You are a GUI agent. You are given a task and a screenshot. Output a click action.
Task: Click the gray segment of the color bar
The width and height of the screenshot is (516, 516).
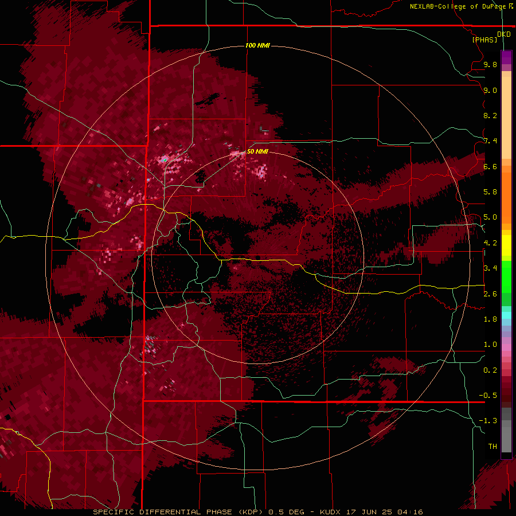(506, 431)
